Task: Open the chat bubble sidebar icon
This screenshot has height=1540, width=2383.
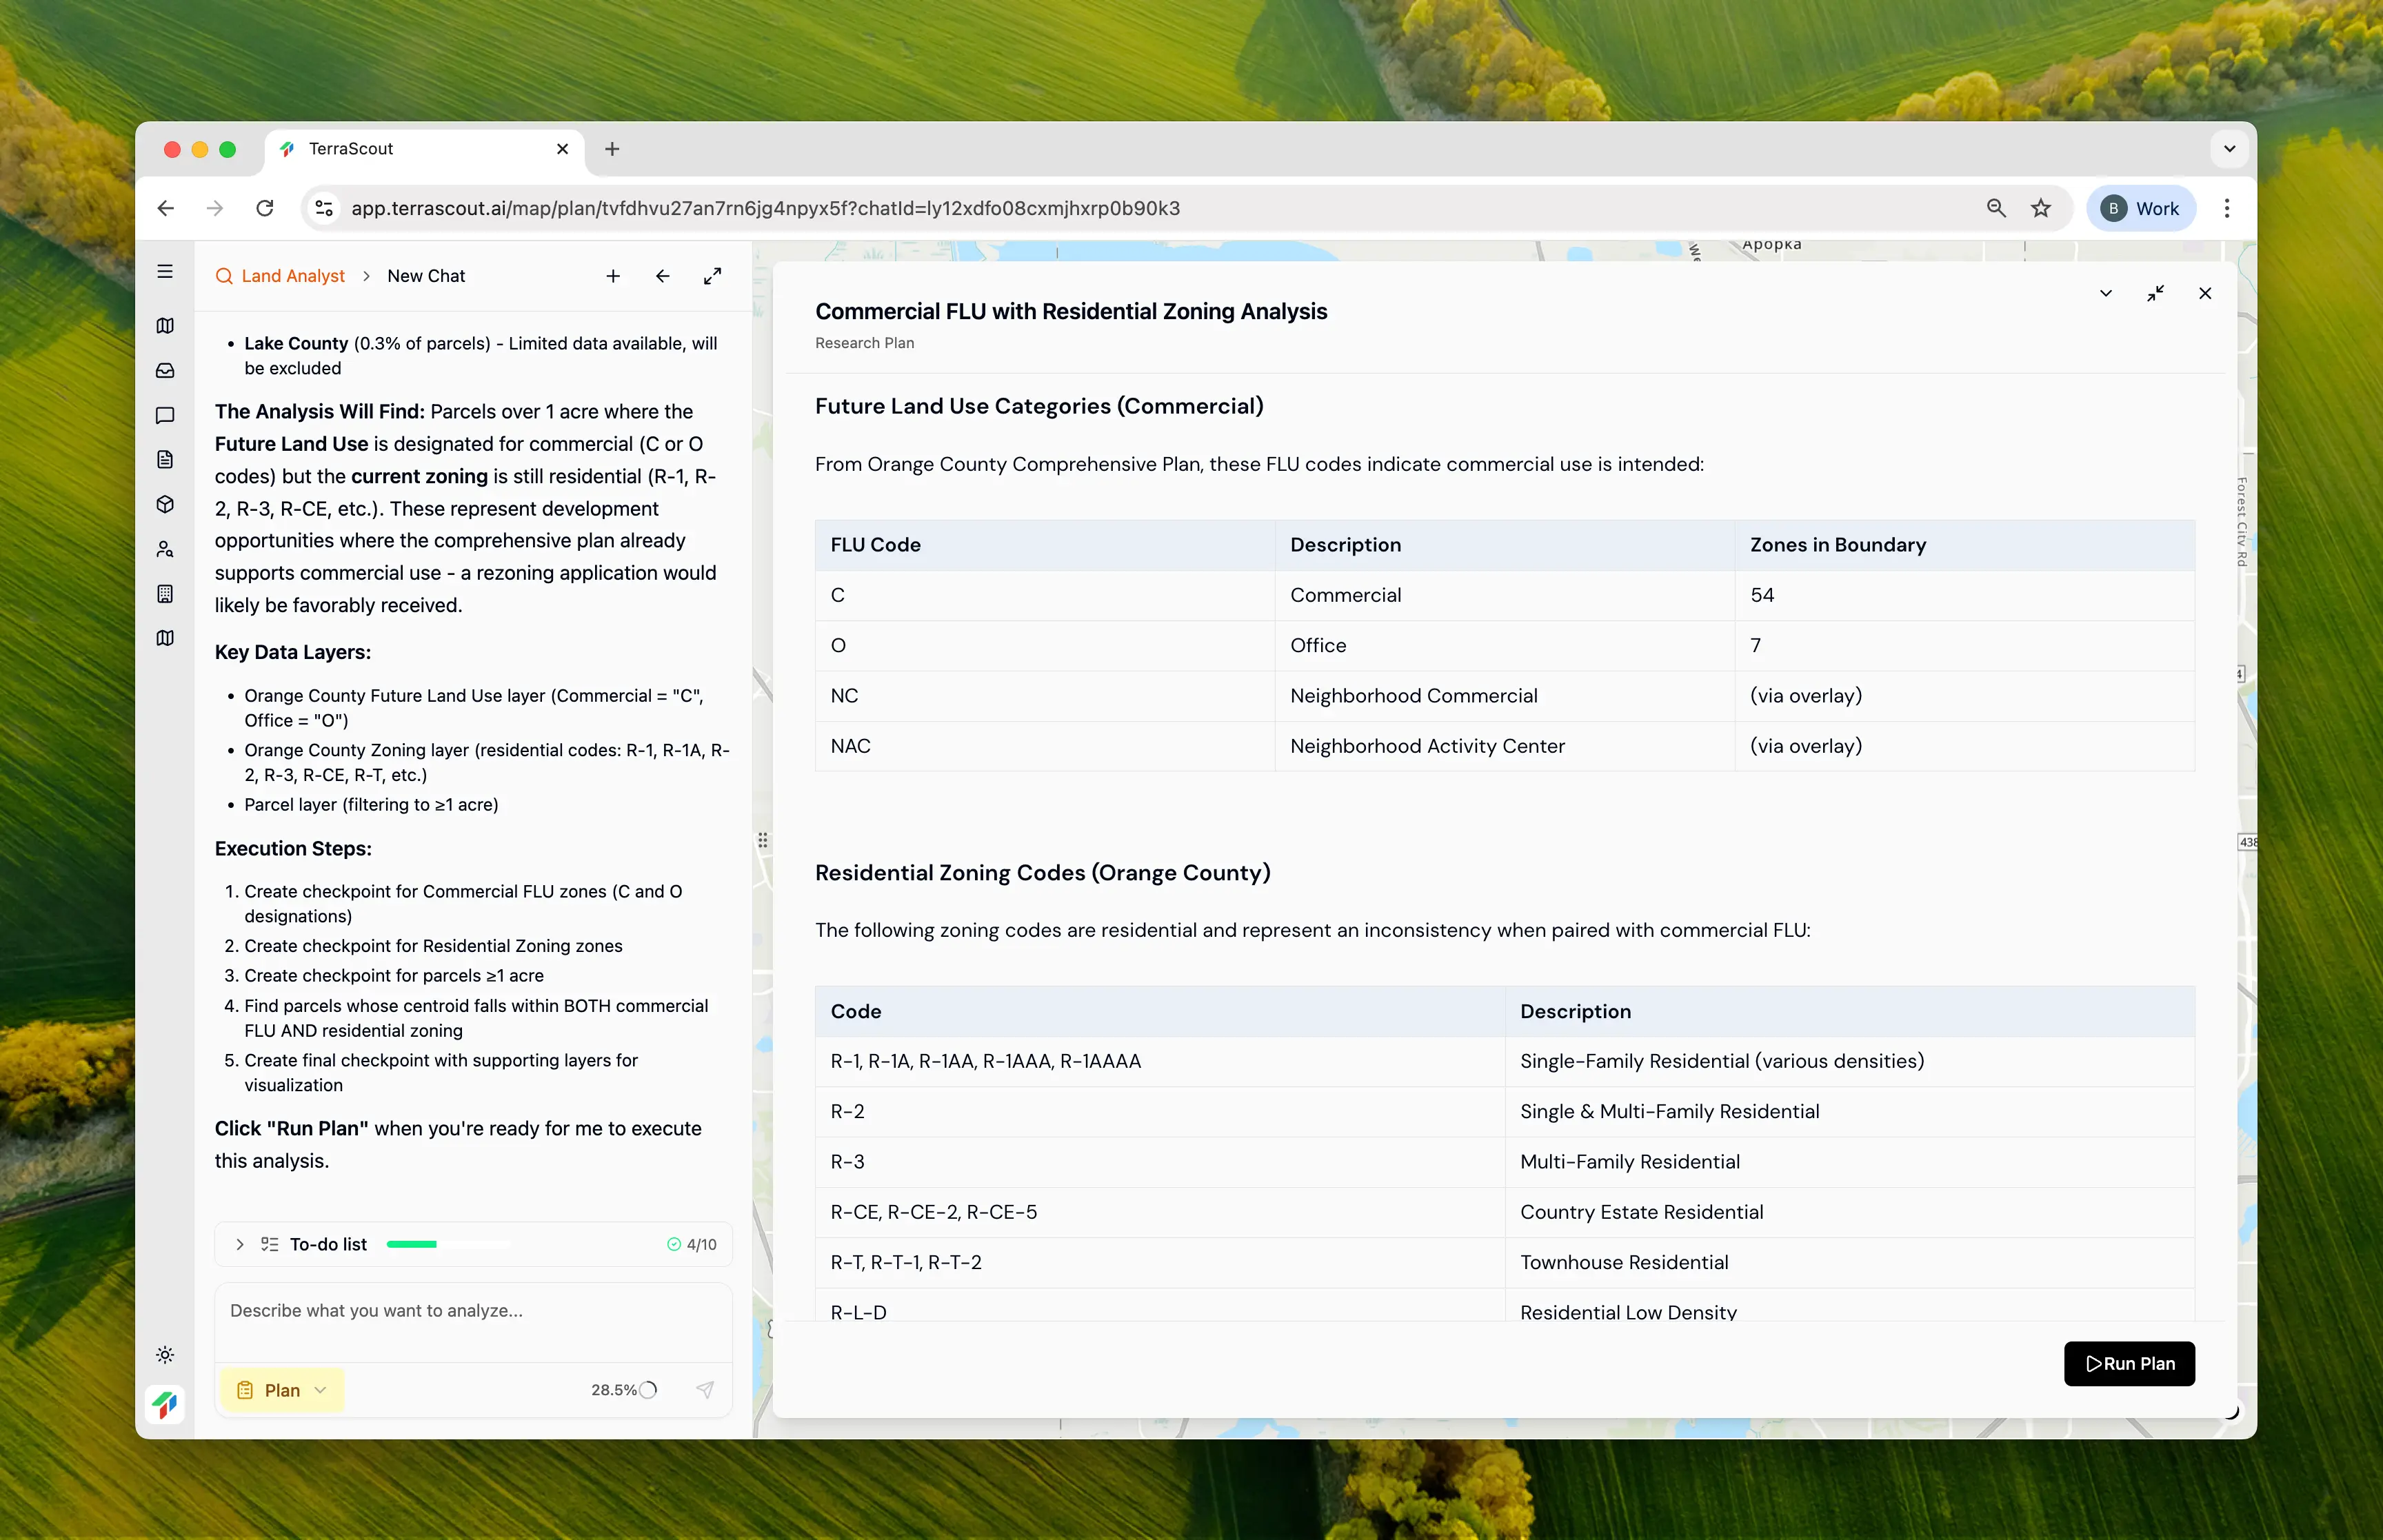Action: [165, 415]
